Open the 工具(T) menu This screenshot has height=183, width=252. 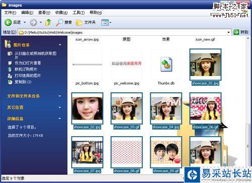[x=79, y=13]
